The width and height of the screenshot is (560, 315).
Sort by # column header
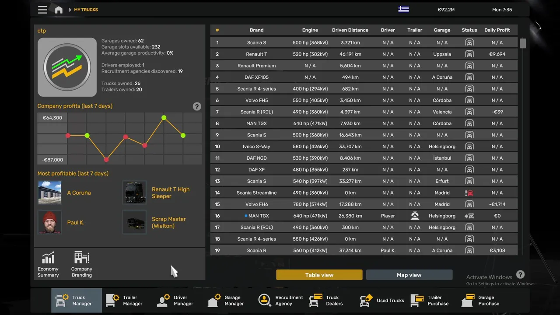point(217,30)
